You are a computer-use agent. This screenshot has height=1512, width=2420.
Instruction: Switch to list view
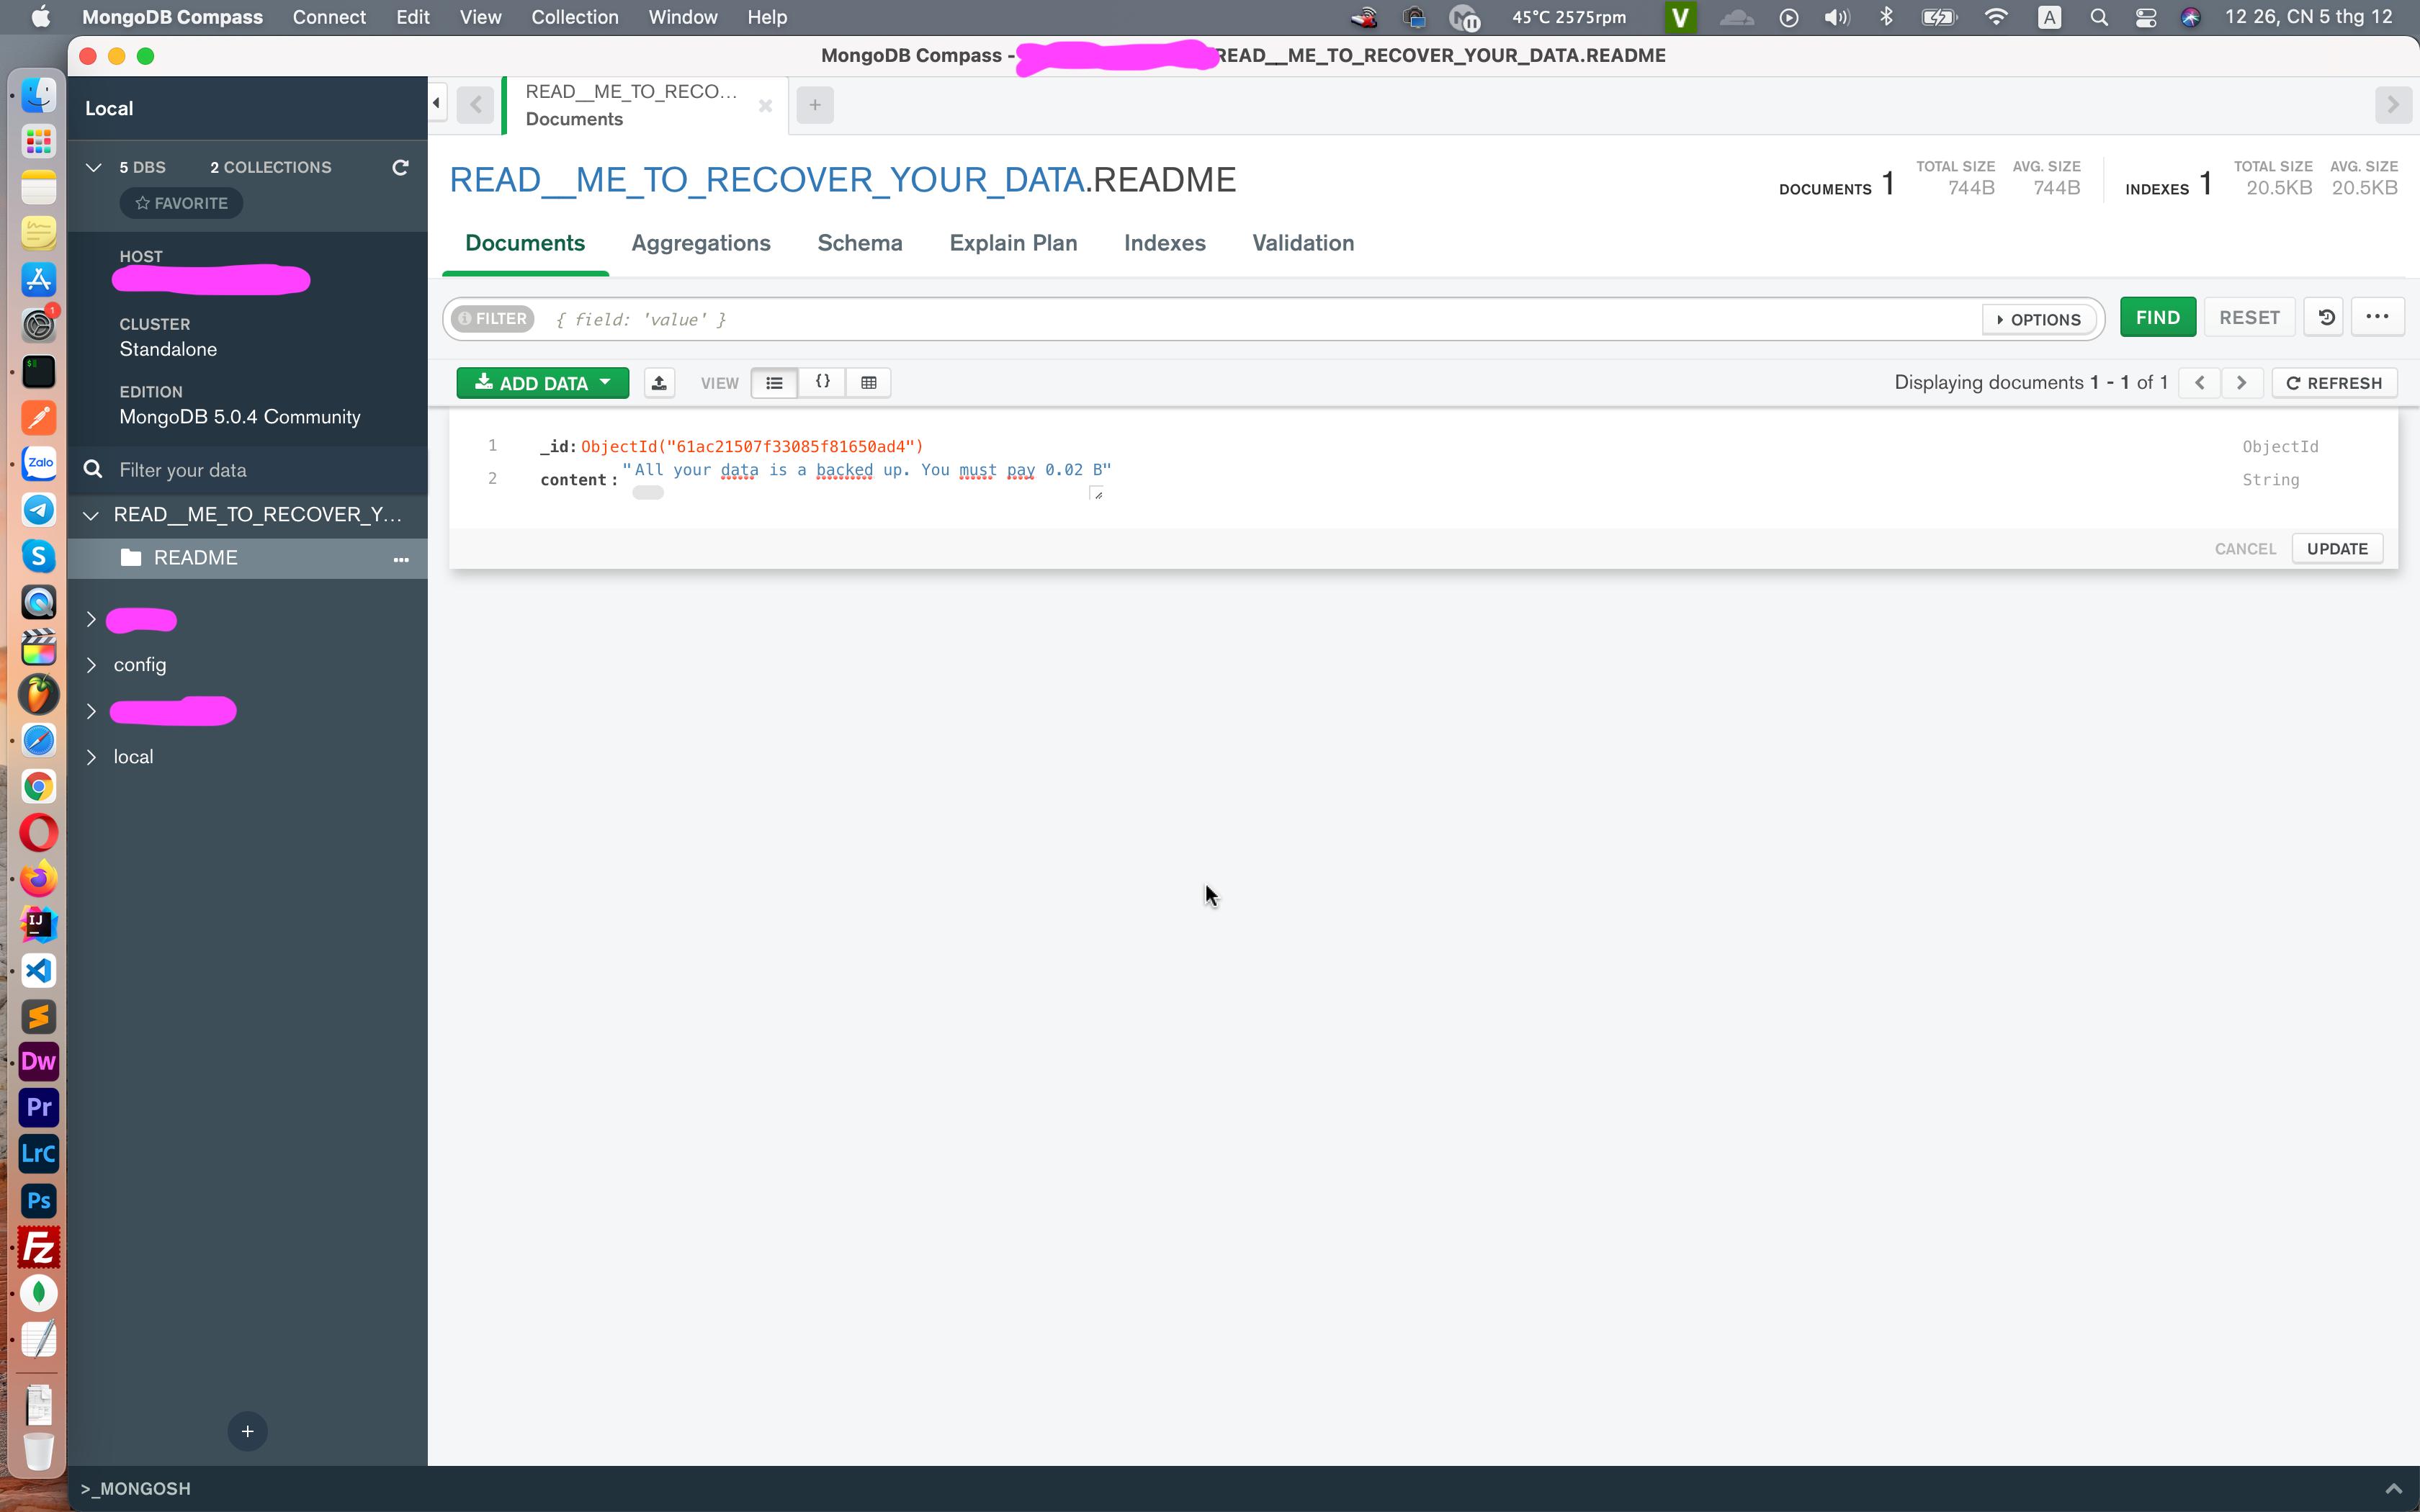click(774, 383)
